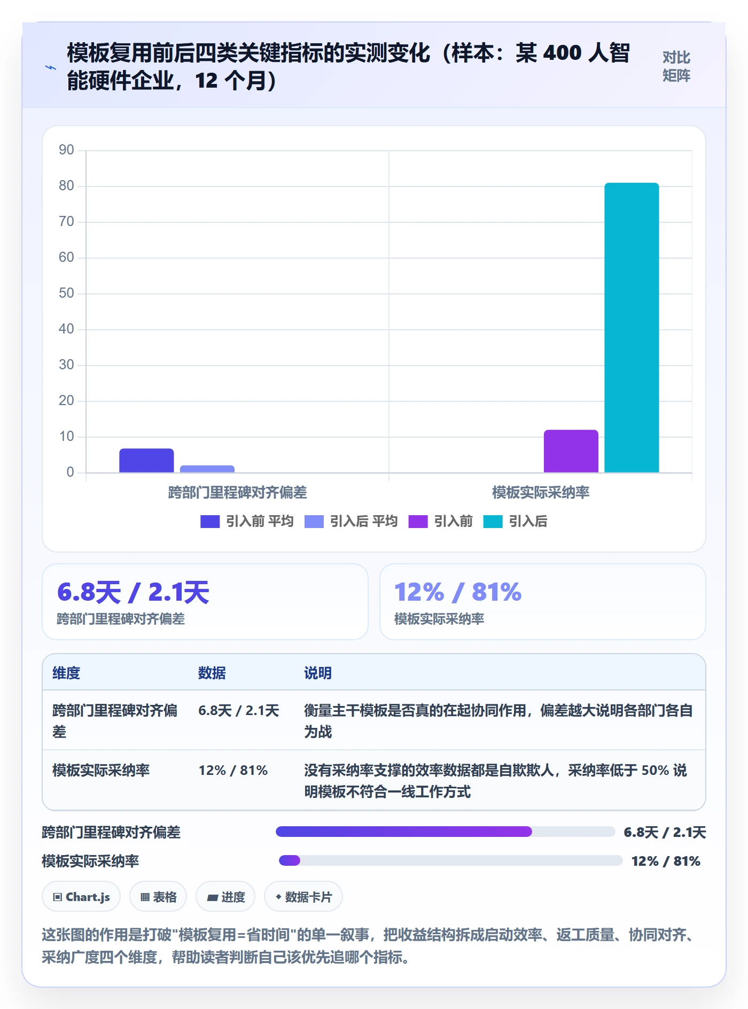Click the 数据 table column header
This screenshot has width=748, height=1009.
(212, 673)
